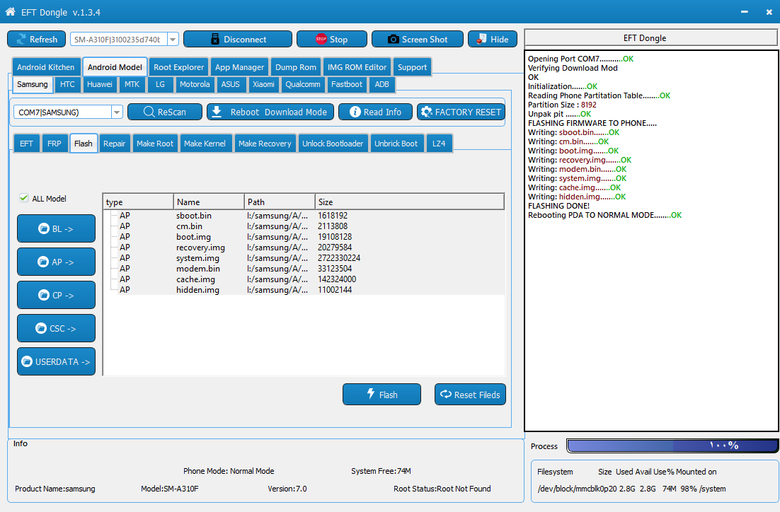Select the hidden.img file row

pyautogui.click(x=304, y=290)
